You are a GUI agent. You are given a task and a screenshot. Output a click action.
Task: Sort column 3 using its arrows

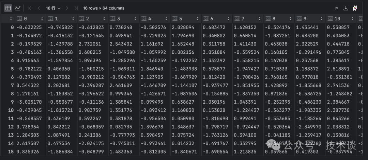(135, 19)
